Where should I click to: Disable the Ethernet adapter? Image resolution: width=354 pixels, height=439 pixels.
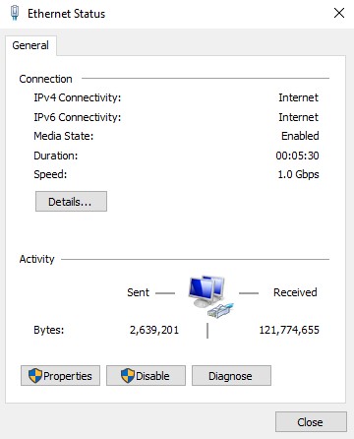click(146, 376)
